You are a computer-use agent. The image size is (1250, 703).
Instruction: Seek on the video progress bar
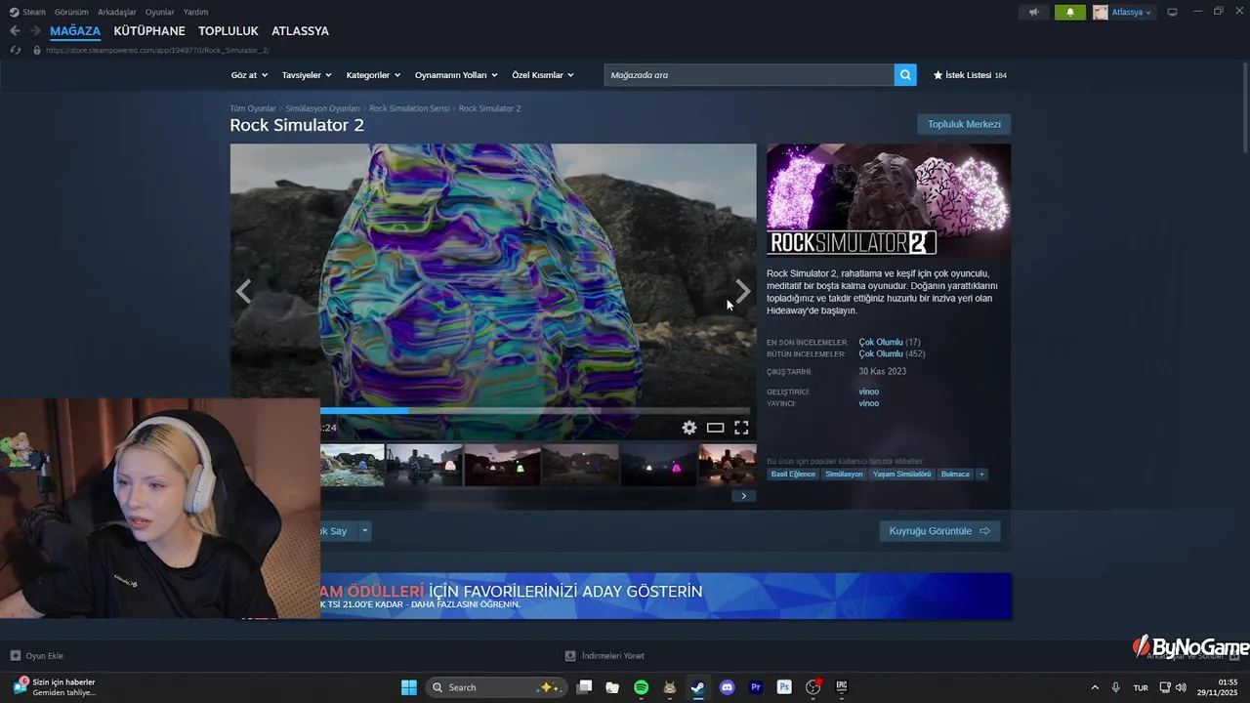535,411
